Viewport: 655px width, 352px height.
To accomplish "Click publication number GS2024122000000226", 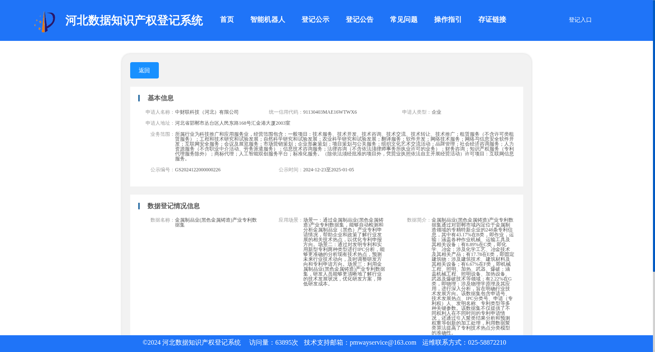I will click(x=198, y=170).
